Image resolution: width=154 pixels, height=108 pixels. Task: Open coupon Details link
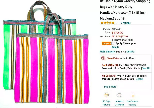(x=115, y=47)
